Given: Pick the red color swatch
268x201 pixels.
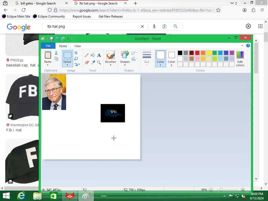Looking at the screenshot, I should (197, 53).
